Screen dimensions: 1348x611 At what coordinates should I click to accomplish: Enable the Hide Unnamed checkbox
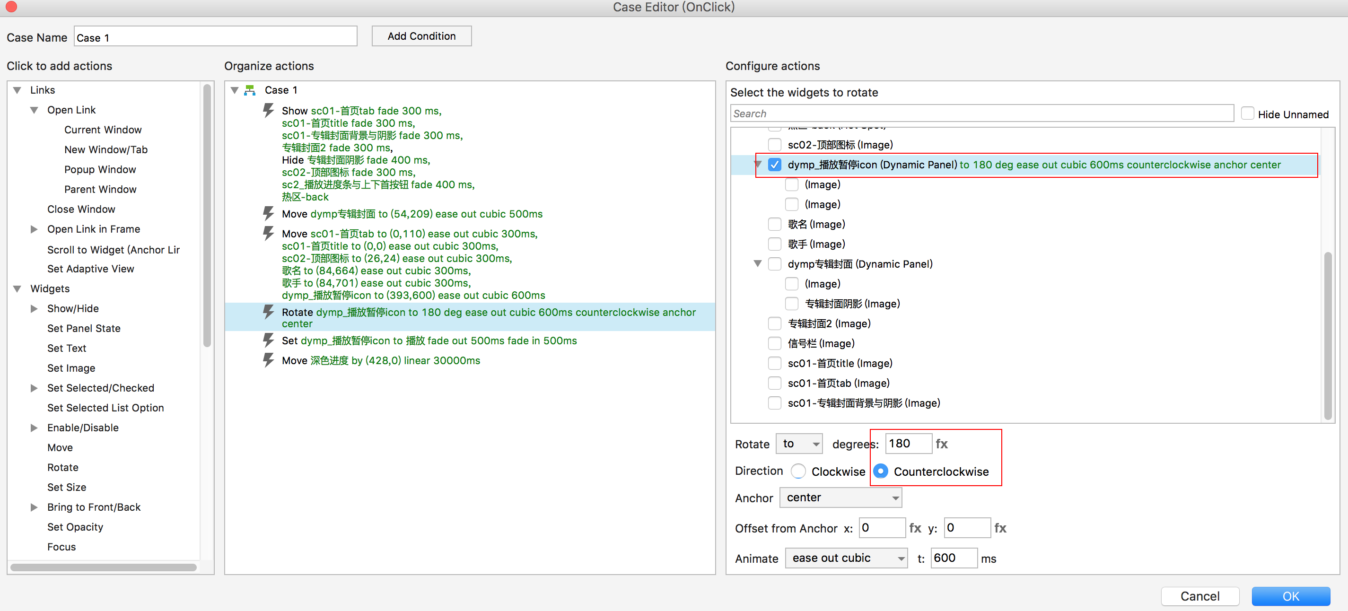pos(1248,113)
